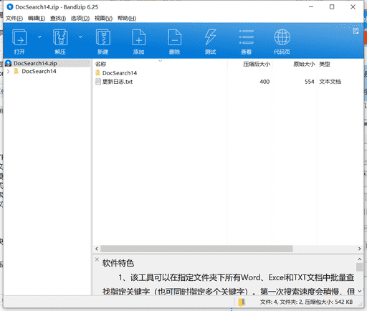Image resolution: width=367 pixels, height=311 pixels.
Task: Select the DocSearch14 folder in file list
Action: click(120, 73)
